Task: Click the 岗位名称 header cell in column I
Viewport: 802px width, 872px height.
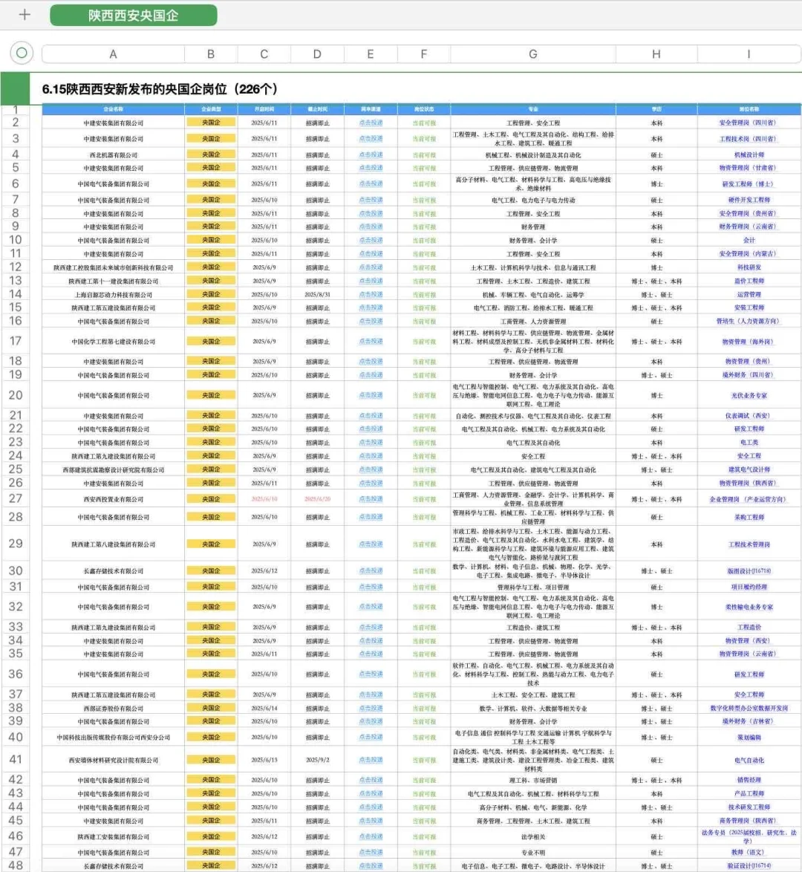Action: coord(748,108)
